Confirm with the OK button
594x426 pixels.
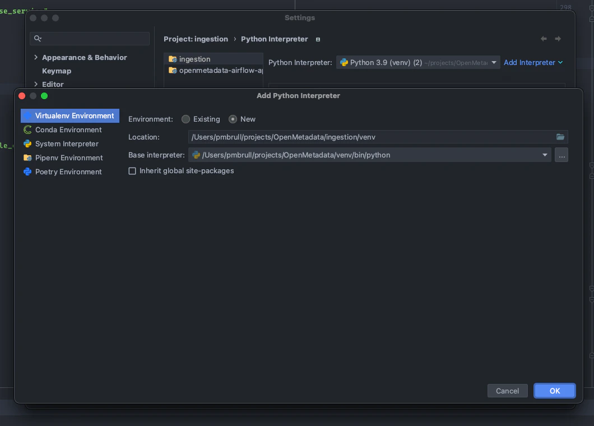554,391
